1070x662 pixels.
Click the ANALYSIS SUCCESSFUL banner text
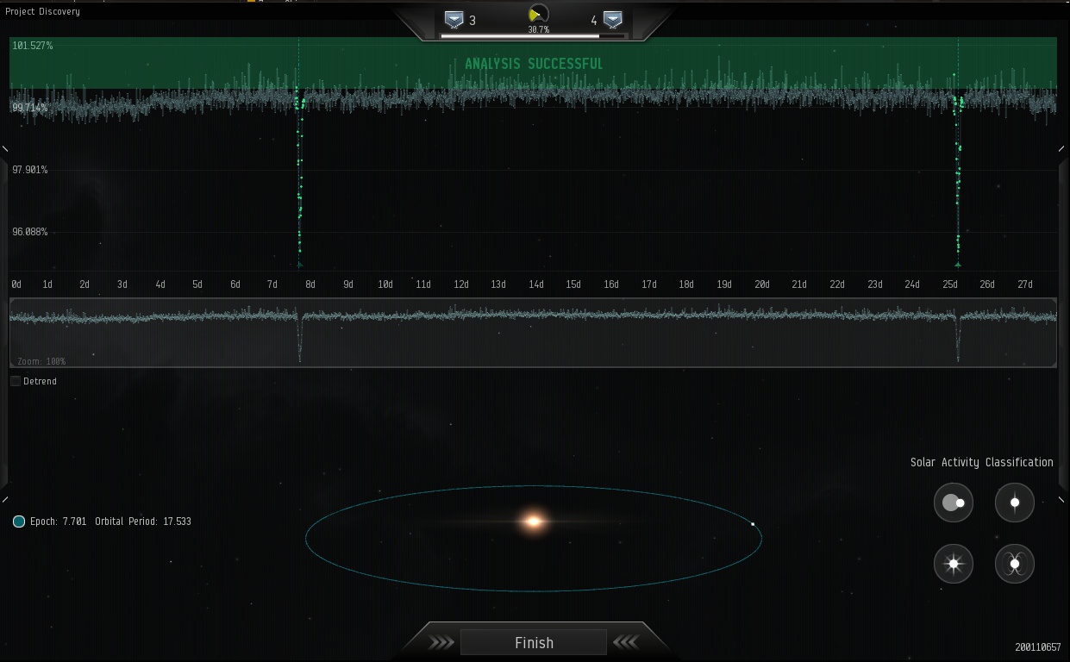[x=534, y=64]
